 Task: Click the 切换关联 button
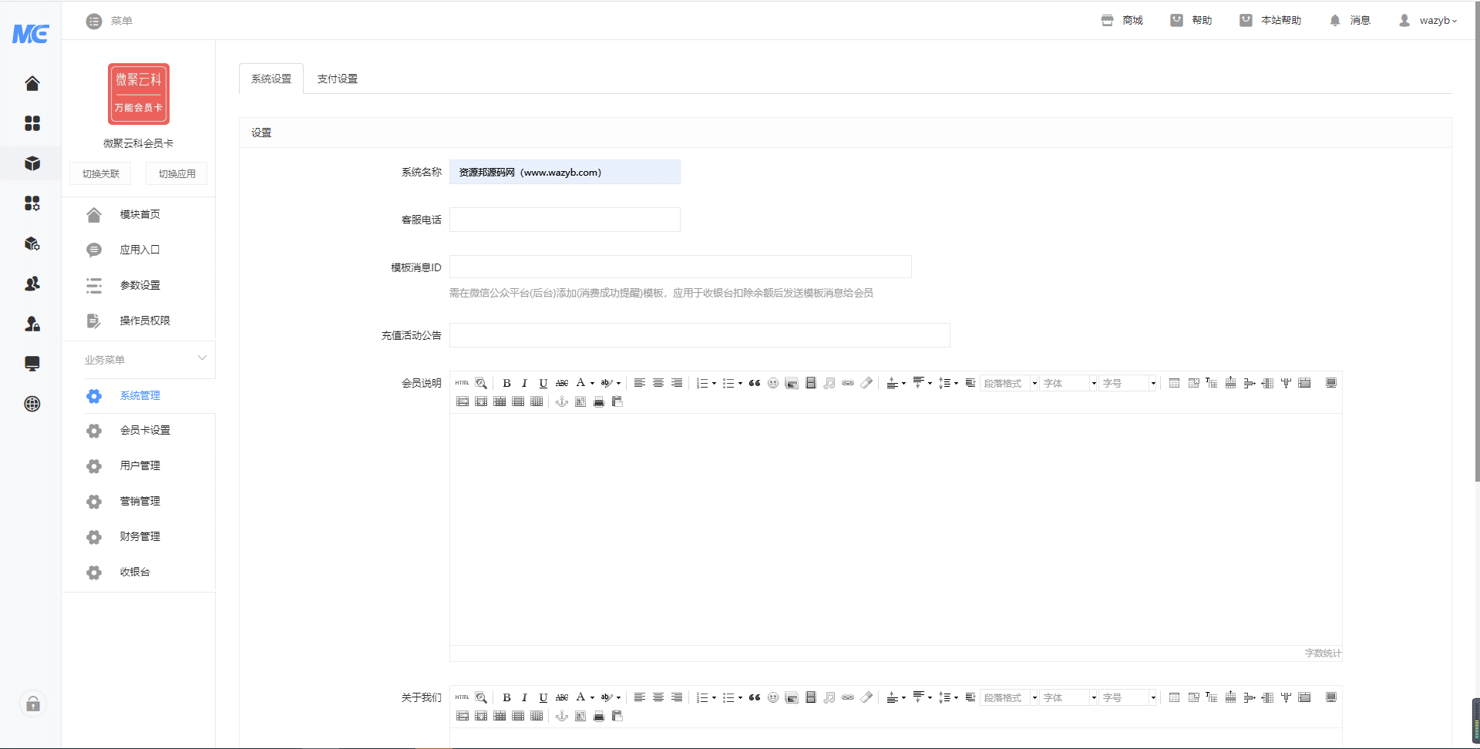pyautogui.click(x=100, y=173)
